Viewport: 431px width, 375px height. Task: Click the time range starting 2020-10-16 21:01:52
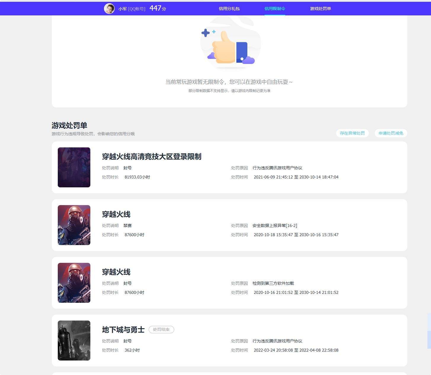coord(296,292)
